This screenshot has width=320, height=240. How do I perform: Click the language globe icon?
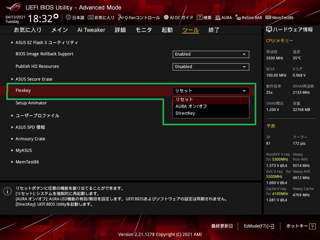pos(68,17)
